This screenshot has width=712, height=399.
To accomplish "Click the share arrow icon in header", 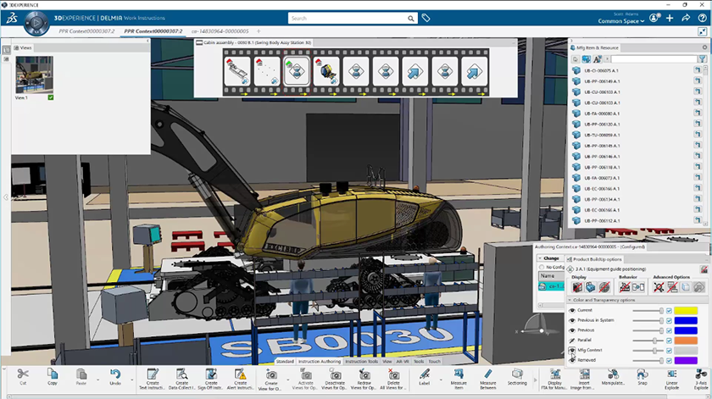I will tap(686, 18).
